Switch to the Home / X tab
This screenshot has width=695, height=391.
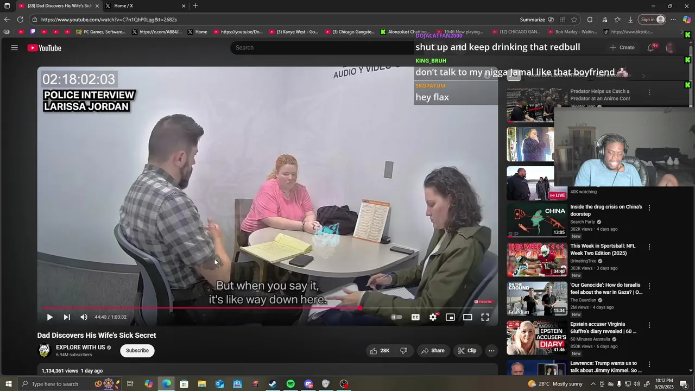(146, 6)
